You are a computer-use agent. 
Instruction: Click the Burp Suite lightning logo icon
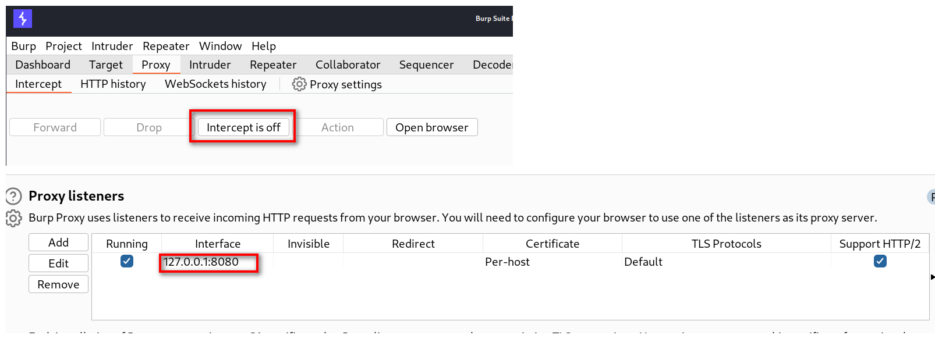point(23,19)
